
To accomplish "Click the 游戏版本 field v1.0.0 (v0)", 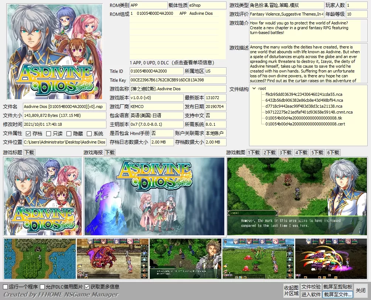I will 157,98.
